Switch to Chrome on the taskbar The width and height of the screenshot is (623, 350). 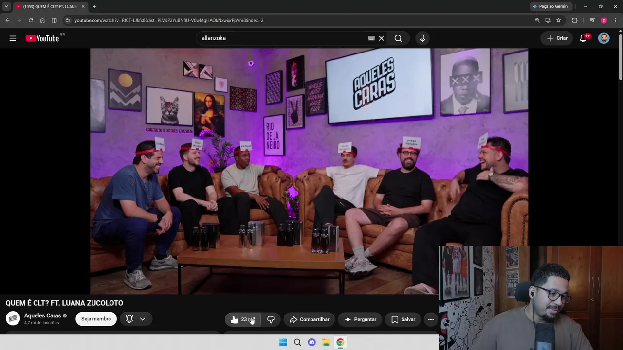click(x=340, y=342)
